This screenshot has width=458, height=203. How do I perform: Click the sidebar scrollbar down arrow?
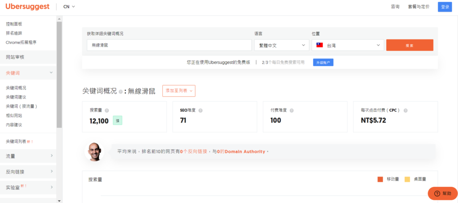(59, 201)
